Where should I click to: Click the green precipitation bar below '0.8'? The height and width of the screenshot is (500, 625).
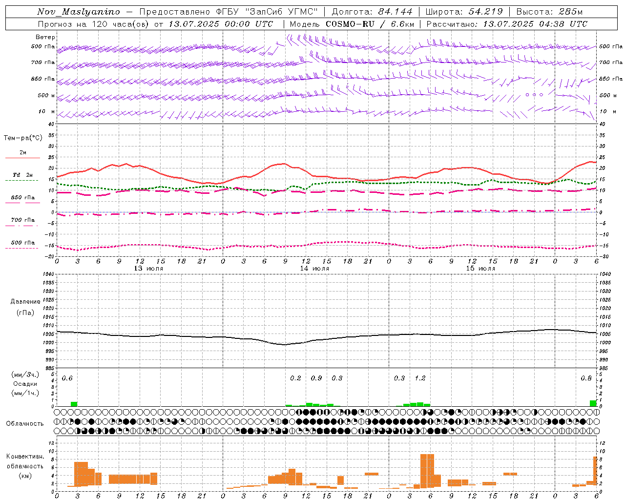pos(593,403)
